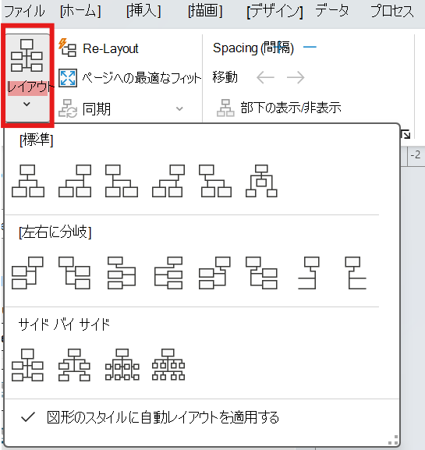
Task: Click 部下の表示/非表示 button
Action: 279,108
